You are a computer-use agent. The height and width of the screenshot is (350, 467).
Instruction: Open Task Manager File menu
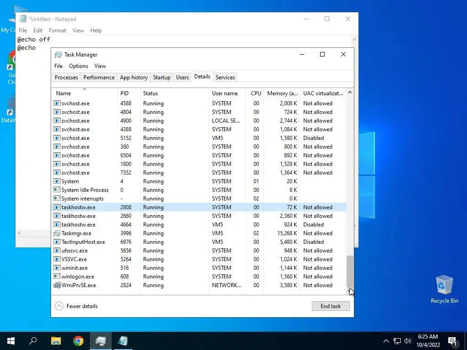(x=58, y=66)
